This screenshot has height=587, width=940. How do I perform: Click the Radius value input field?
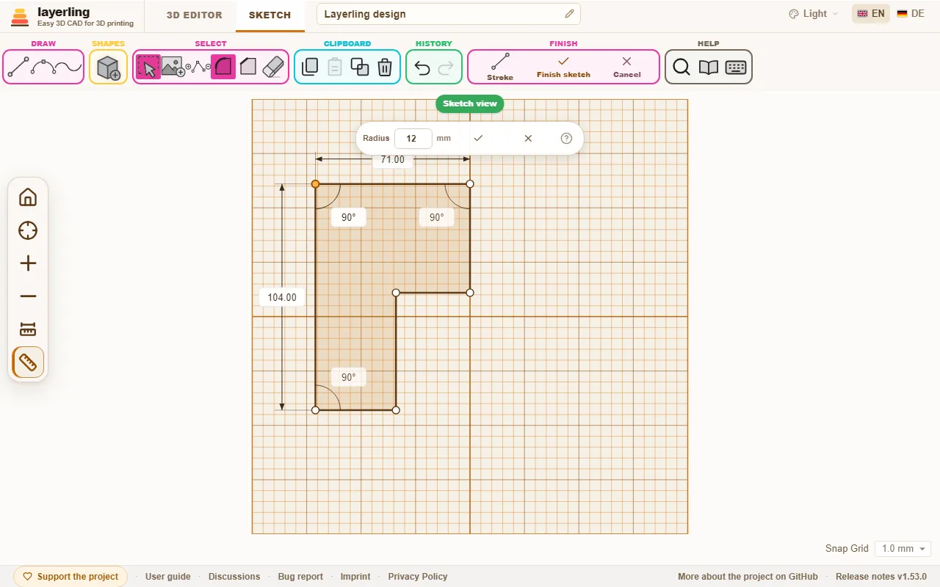413,138
